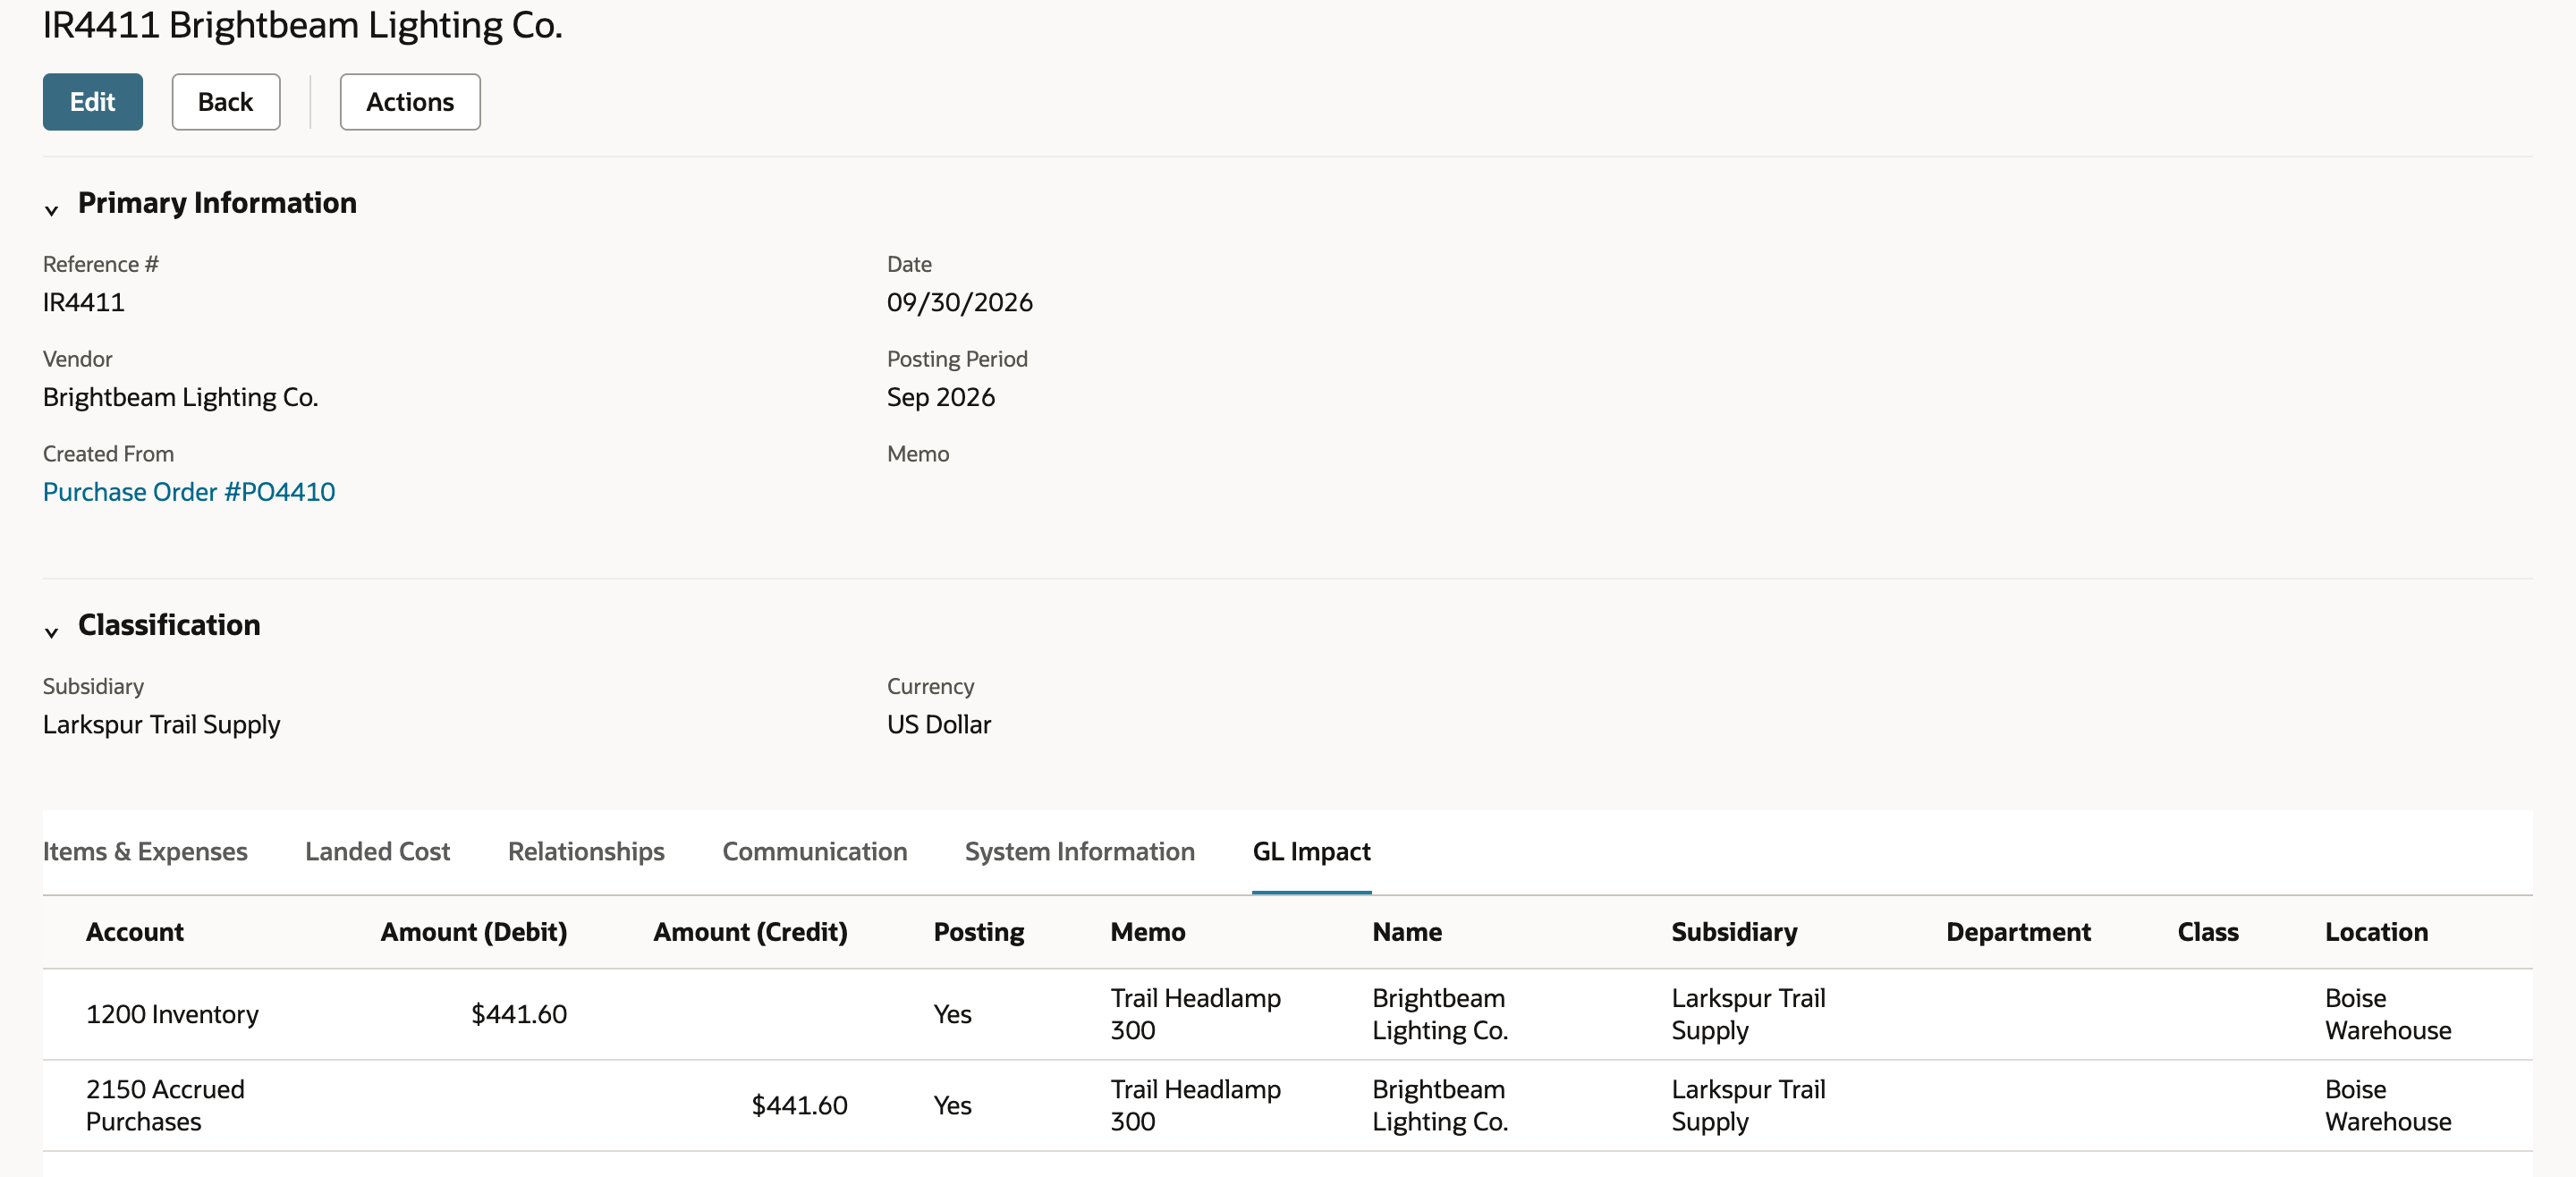Open the System Information tab

pos(1079,851)
